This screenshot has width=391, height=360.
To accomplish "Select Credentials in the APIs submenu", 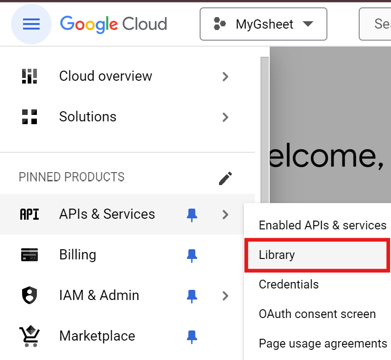I will [317, 284].
